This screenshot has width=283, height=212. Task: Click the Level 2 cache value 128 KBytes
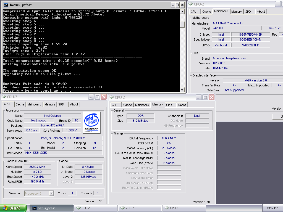coord(88,177)
